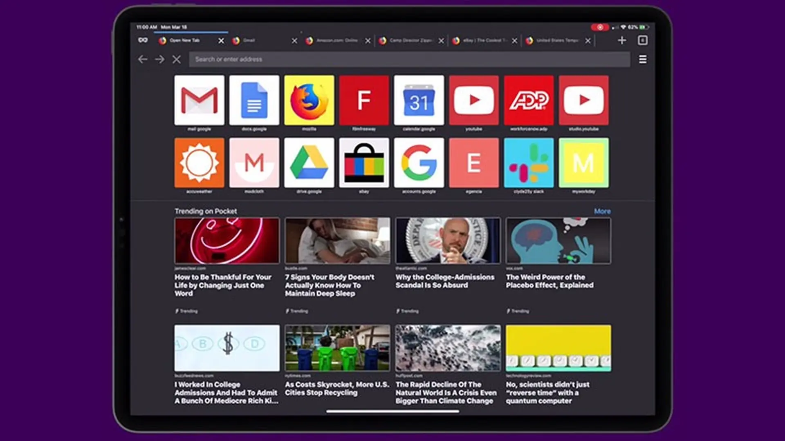Stop loading the page

177,60
